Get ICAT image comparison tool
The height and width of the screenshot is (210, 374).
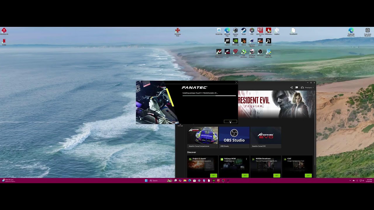pos(308,176)
